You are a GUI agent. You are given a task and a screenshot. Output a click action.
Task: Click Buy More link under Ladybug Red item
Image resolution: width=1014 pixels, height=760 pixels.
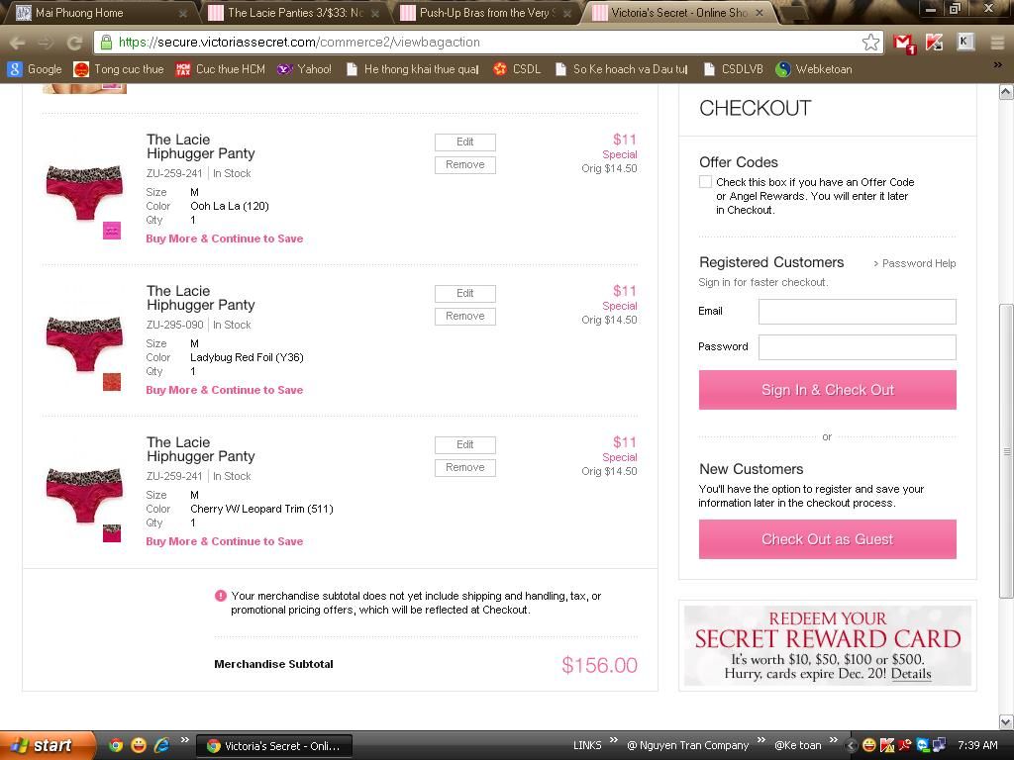coord(225,390)
